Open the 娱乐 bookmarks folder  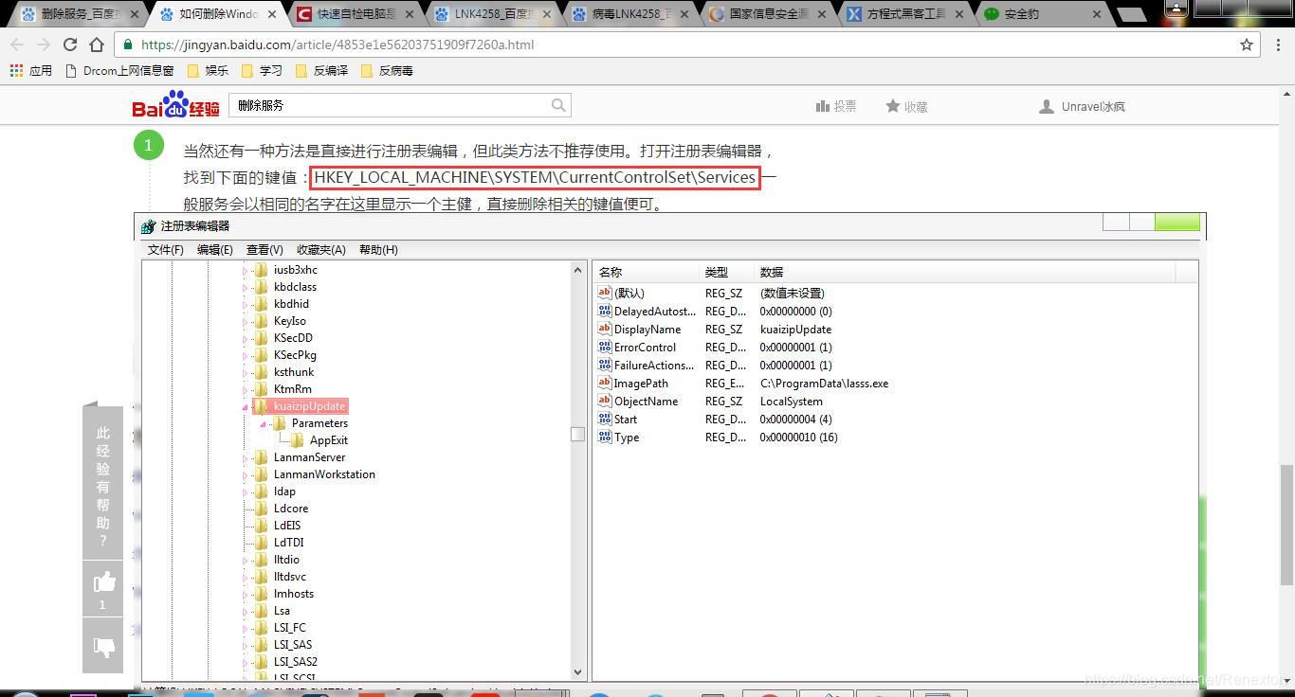[208, 70]
